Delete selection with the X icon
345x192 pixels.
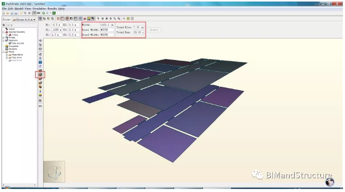pos(29,13)
